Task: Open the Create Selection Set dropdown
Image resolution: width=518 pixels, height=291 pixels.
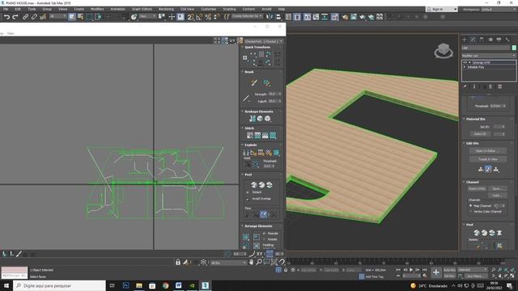Action: tap(247, 16)
